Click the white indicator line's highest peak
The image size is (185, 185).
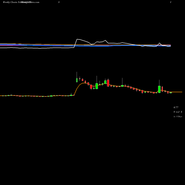77,39
